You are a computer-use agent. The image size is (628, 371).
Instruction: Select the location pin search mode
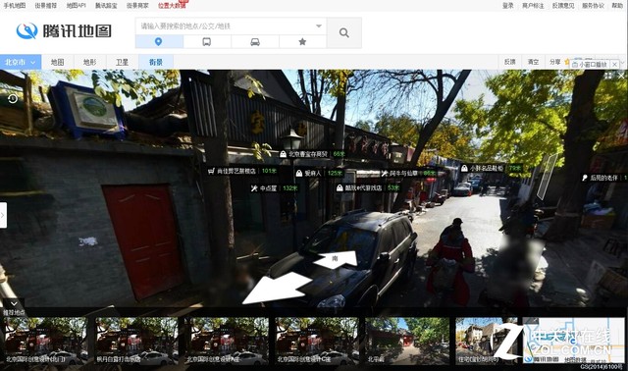159,41
